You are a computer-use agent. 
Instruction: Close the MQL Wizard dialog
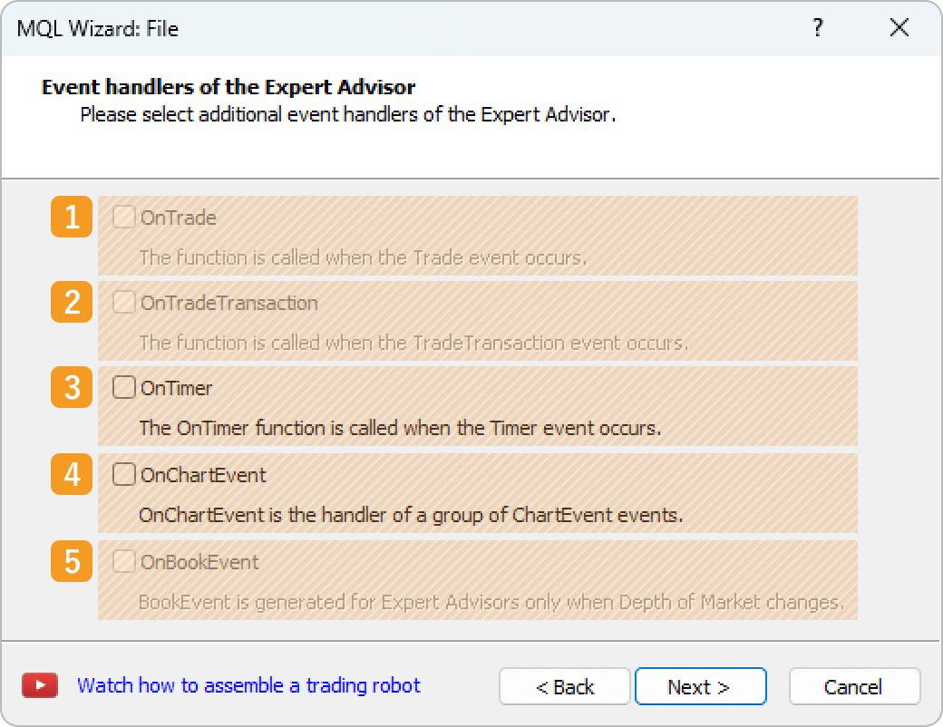899,28
